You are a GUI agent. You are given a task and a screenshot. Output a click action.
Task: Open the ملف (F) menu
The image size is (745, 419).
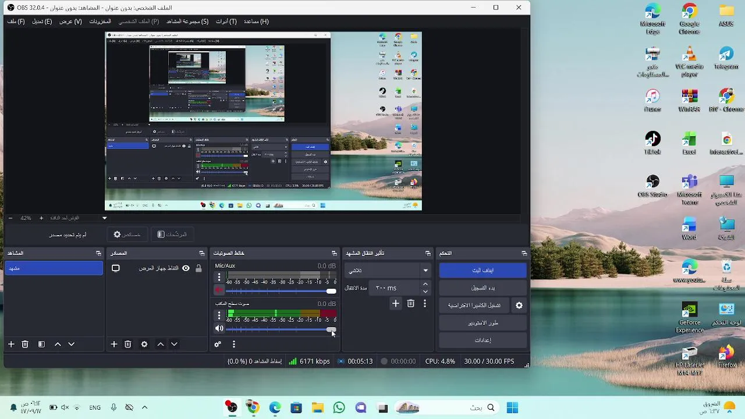(16, 22)
